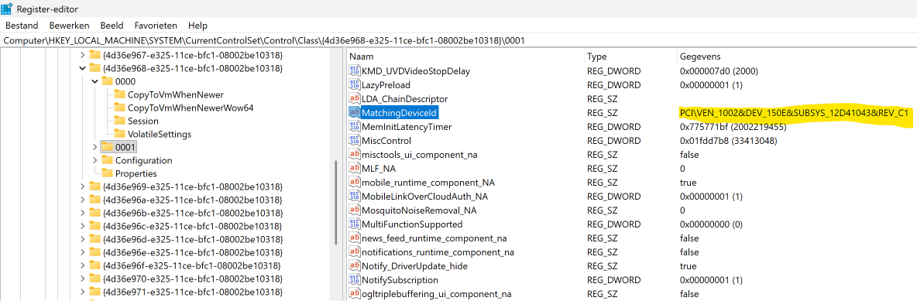Viewport: 917px width, 301px height.
Task: Select the Session folder icon
Action: point(119,121)
